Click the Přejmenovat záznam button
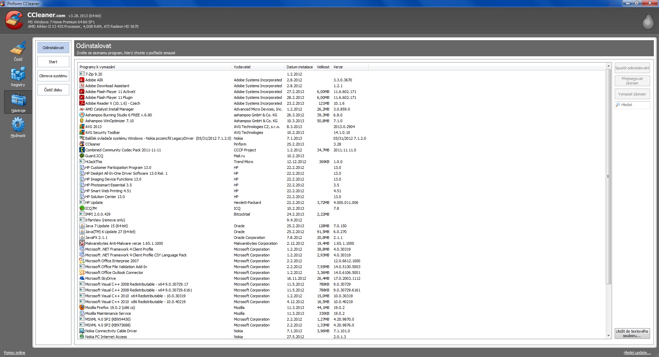Viewport: 659px width, 357px height. (632, 81)
